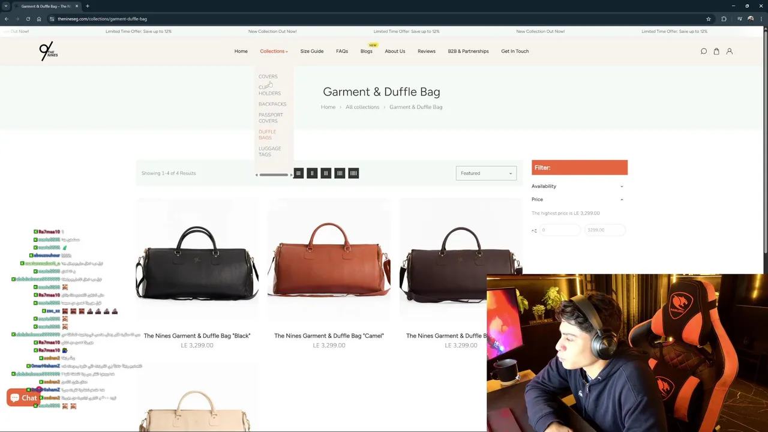Select DUFFLE BAGS in Collections submenu

(267, 134)
